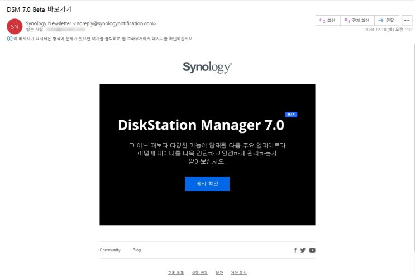Click the Forward (전달) button
Screen dimensions: 415x276
(387, 20)
